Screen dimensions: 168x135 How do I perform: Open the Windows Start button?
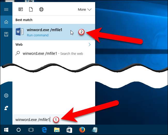(x=6, y=130)
